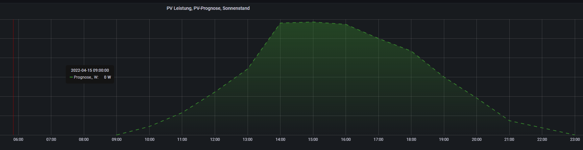The width and height of the screenshot is (583, 150).
Task: Click the forecast curve peak at 15:00
Action: point(313,22)
